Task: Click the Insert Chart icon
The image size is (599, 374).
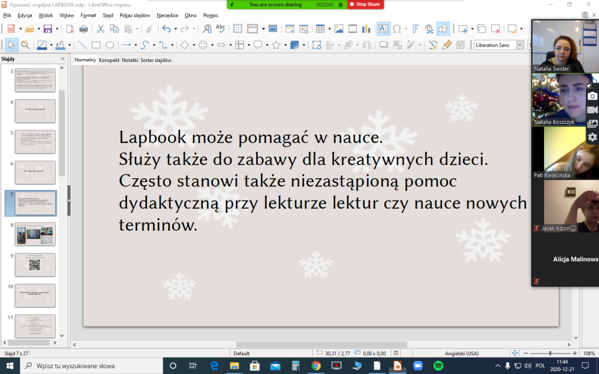Action: (x=367, y=29)
